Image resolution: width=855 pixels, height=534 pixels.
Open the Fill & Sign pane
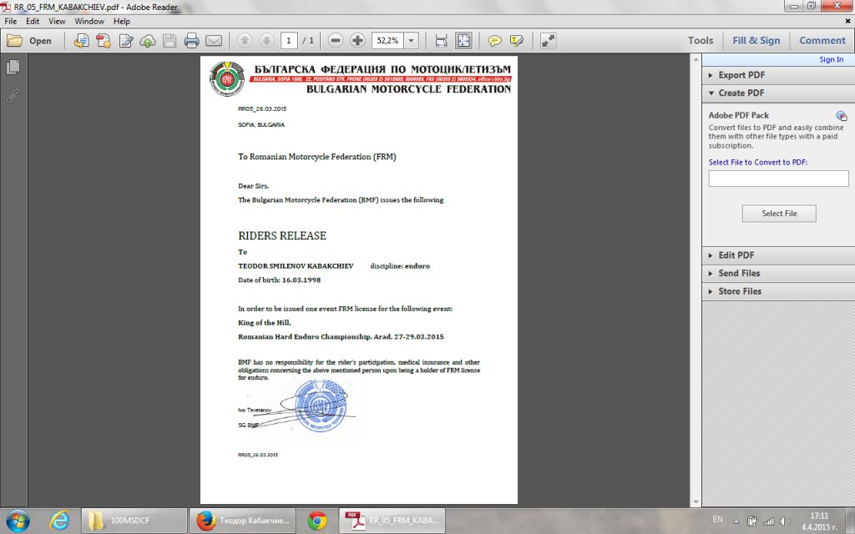pos(756,40)
